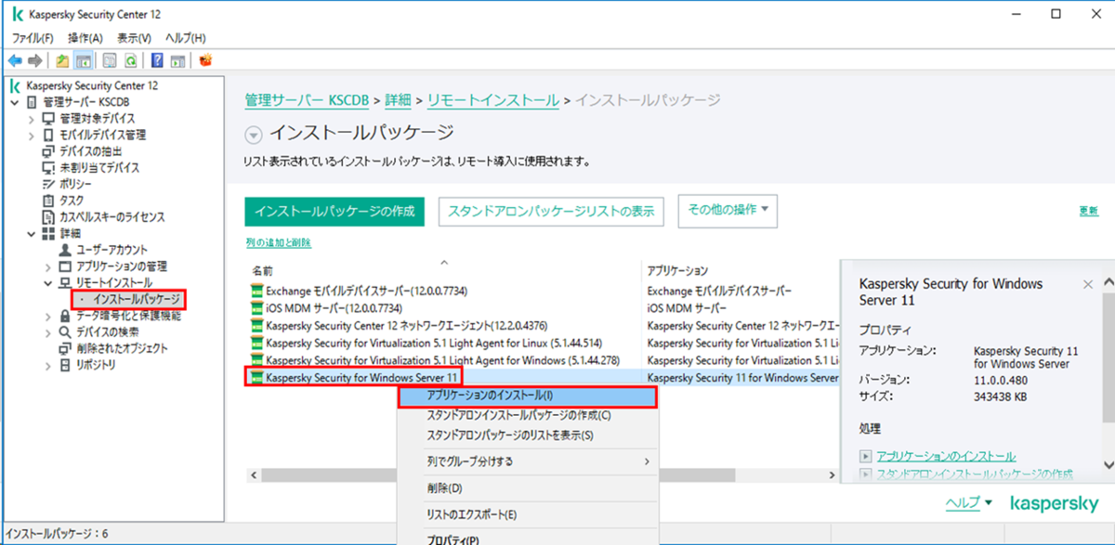
Task: Click the ユーザーアカウント person icon
Action: [65, 250]
